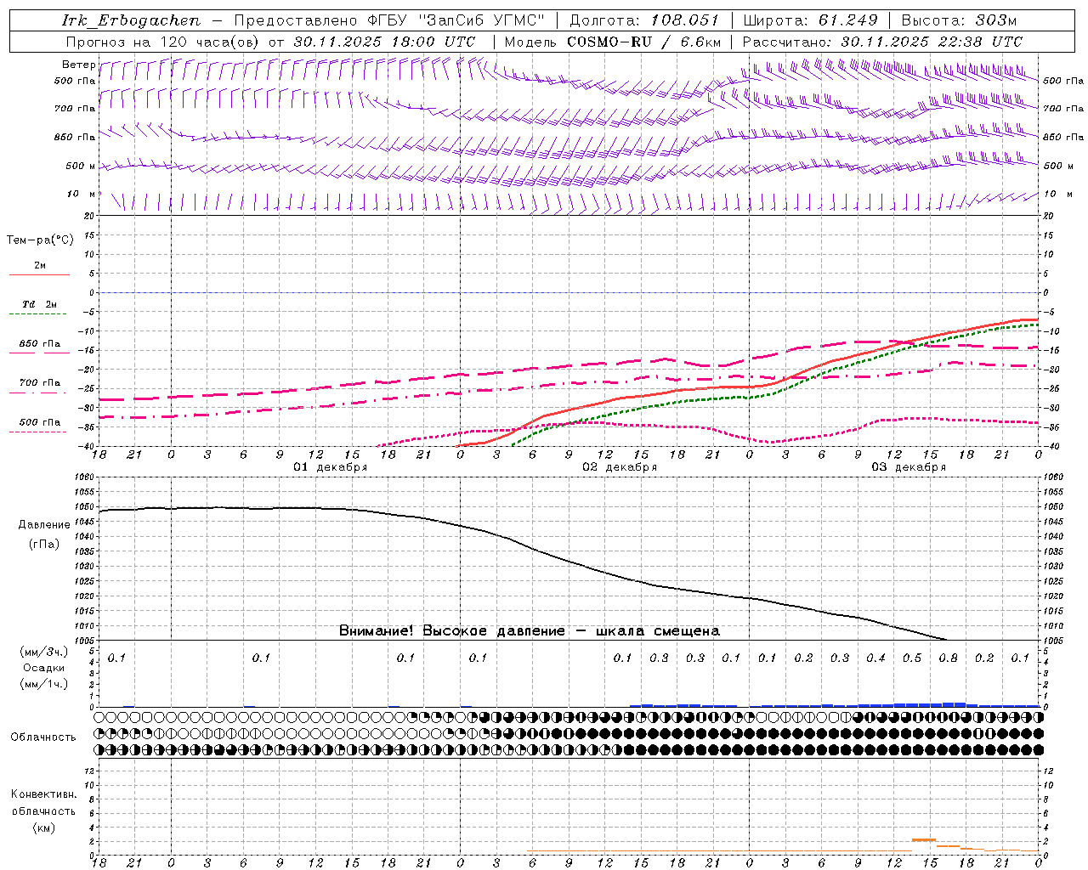Click the longitude value Долгота: 108.051
Viewport: 1088px width, 870px height.
pyautogui.click(x=643, y=20)
